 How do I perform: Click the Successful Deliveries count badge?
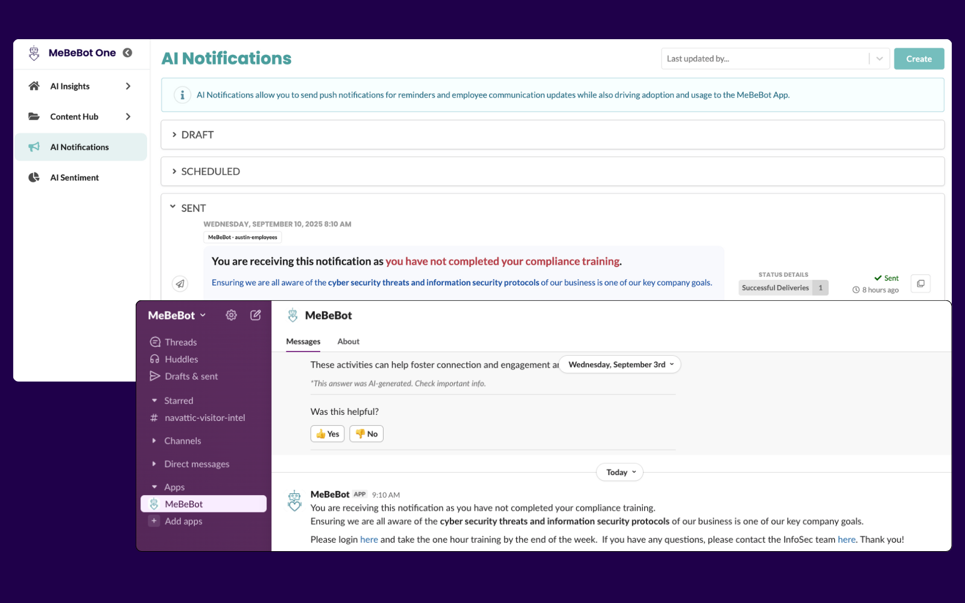[x=820, y=288]
